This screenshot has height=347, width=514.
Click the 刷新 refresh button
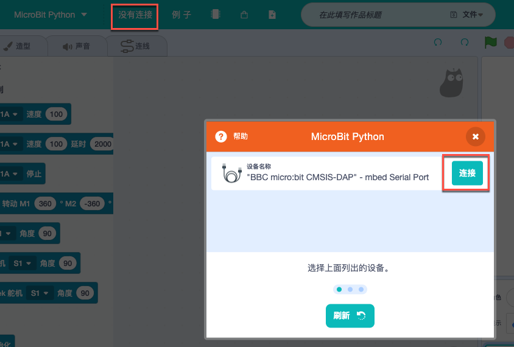pos(350,315)
